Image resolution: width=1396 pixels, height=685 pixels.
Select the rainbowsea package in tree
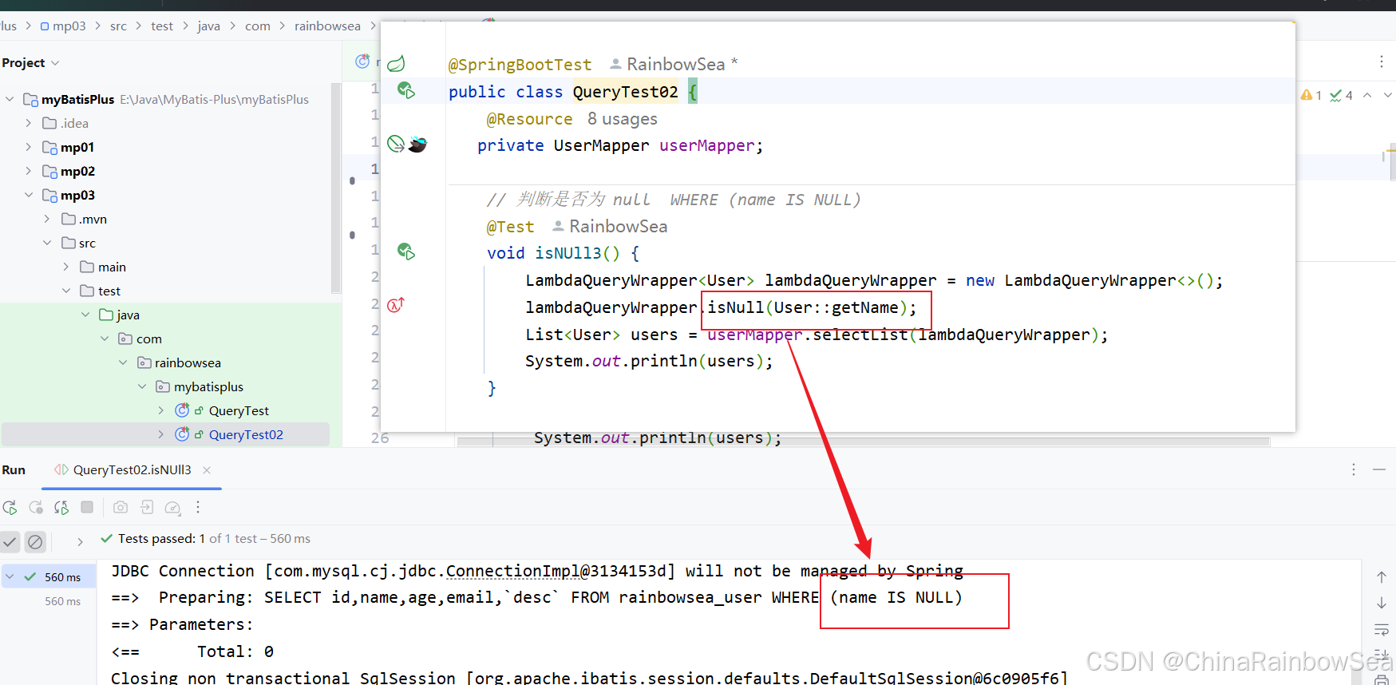point(188,362)
